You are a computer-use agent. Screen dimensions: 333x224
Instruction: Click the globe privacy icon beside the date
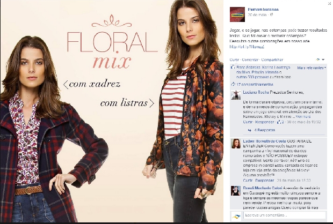pyautogui.click(x=271, y=15)
